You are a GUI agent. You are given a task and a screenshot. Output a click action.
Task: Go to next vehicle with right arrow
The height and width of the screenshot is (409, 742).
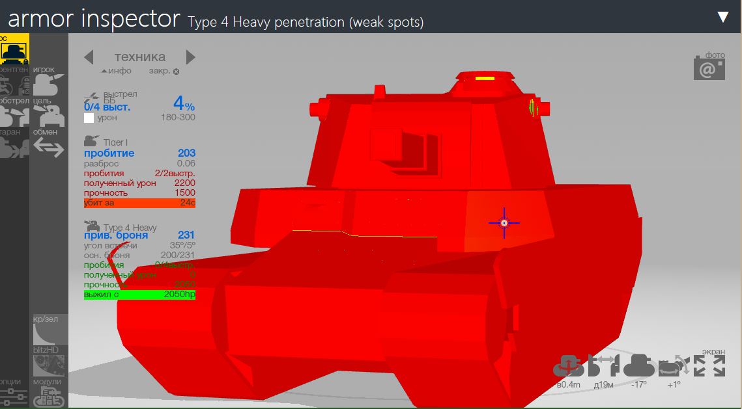coord(190,57)
